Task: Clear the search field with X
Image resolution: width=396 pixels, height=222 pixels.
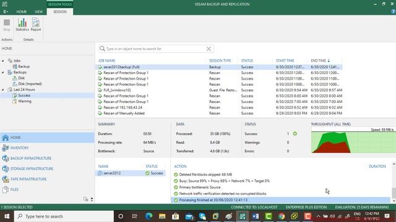Action: click(209, 49)
